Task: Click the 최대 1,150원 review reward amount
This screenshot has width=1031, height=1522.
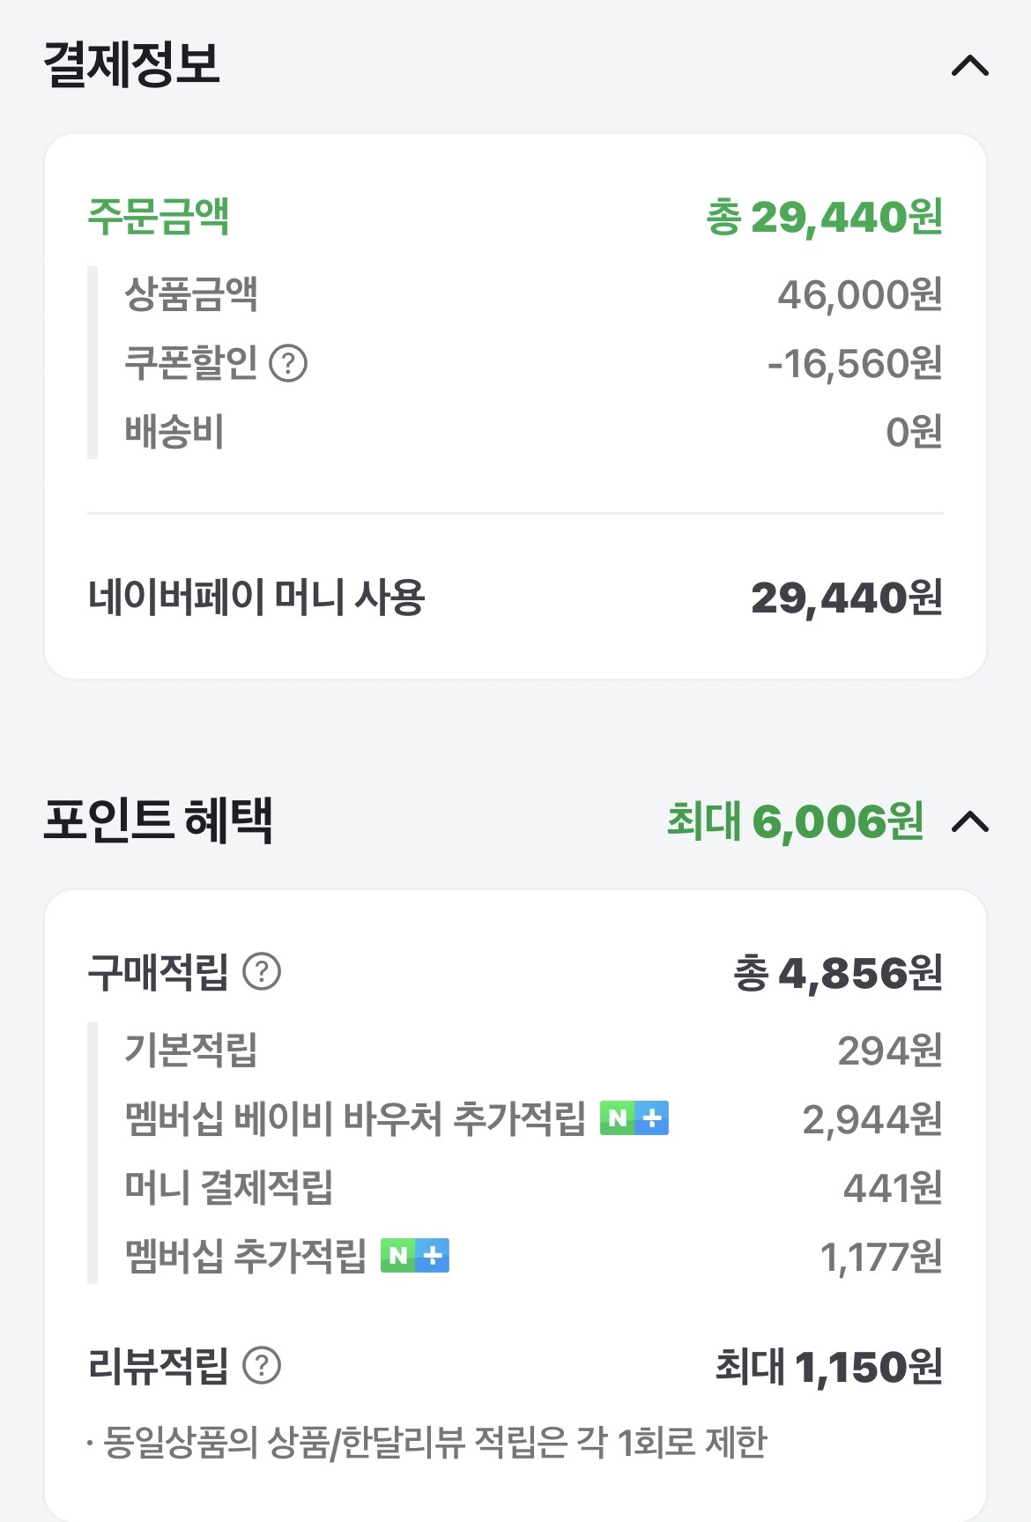Action: 828,1367
